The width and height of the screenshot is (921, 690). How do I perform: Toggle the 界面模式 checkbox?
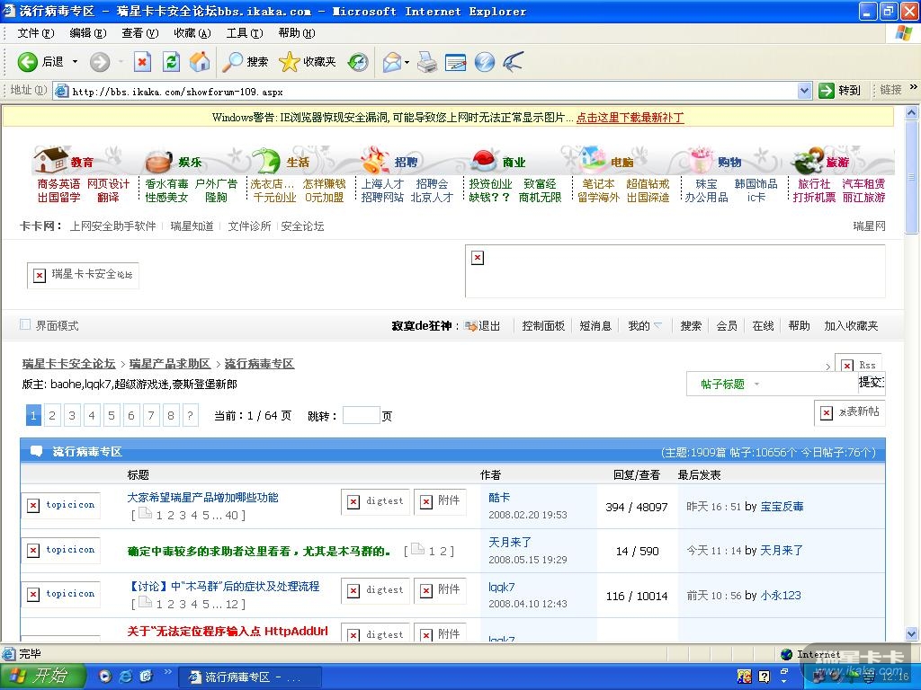pos(25,325)
